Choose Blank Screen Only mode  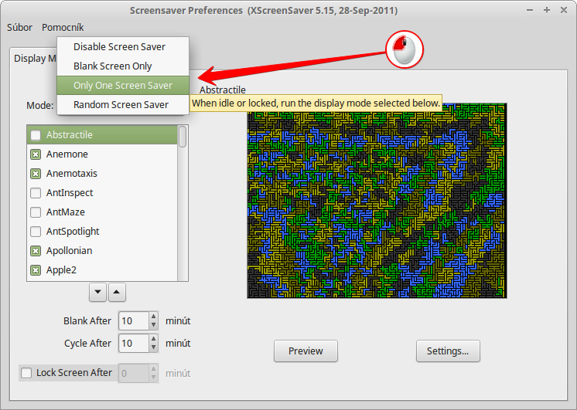point(123,66)
